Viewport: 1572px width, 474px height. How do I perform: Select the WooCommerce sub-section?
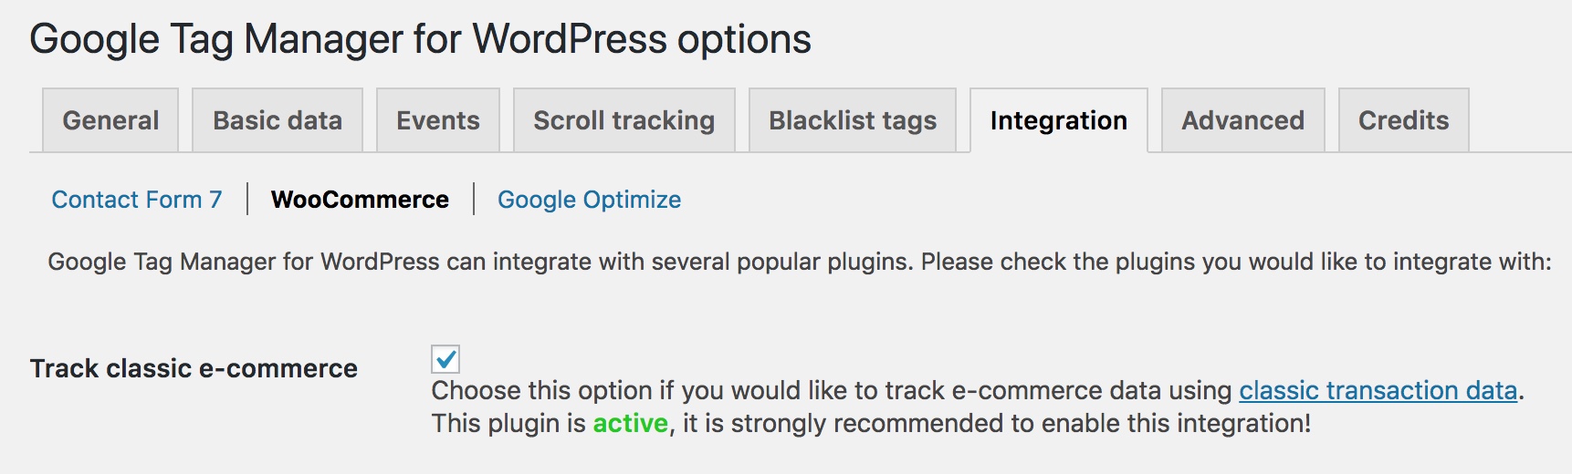tap(360, 200)
